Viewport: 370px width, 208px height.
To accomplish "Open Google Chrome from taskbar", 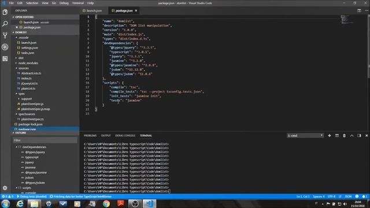I will point(106,204).
